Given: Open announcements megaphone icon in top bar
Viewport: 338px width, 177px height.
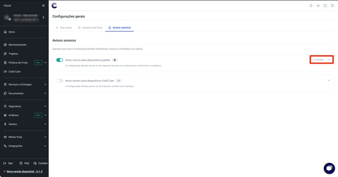Looking at the screenshot, I should [x=318, y=5].
